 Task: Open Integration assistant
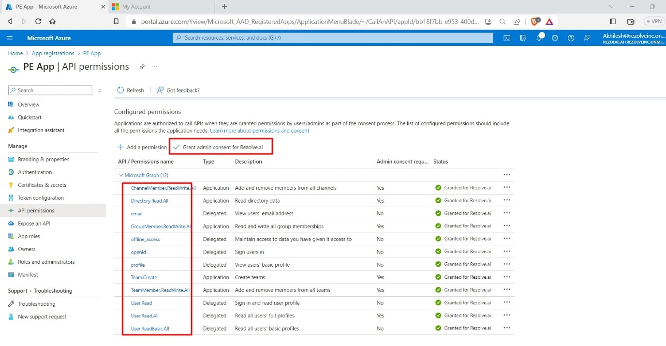pyautogui.click(x=41, y=130)
